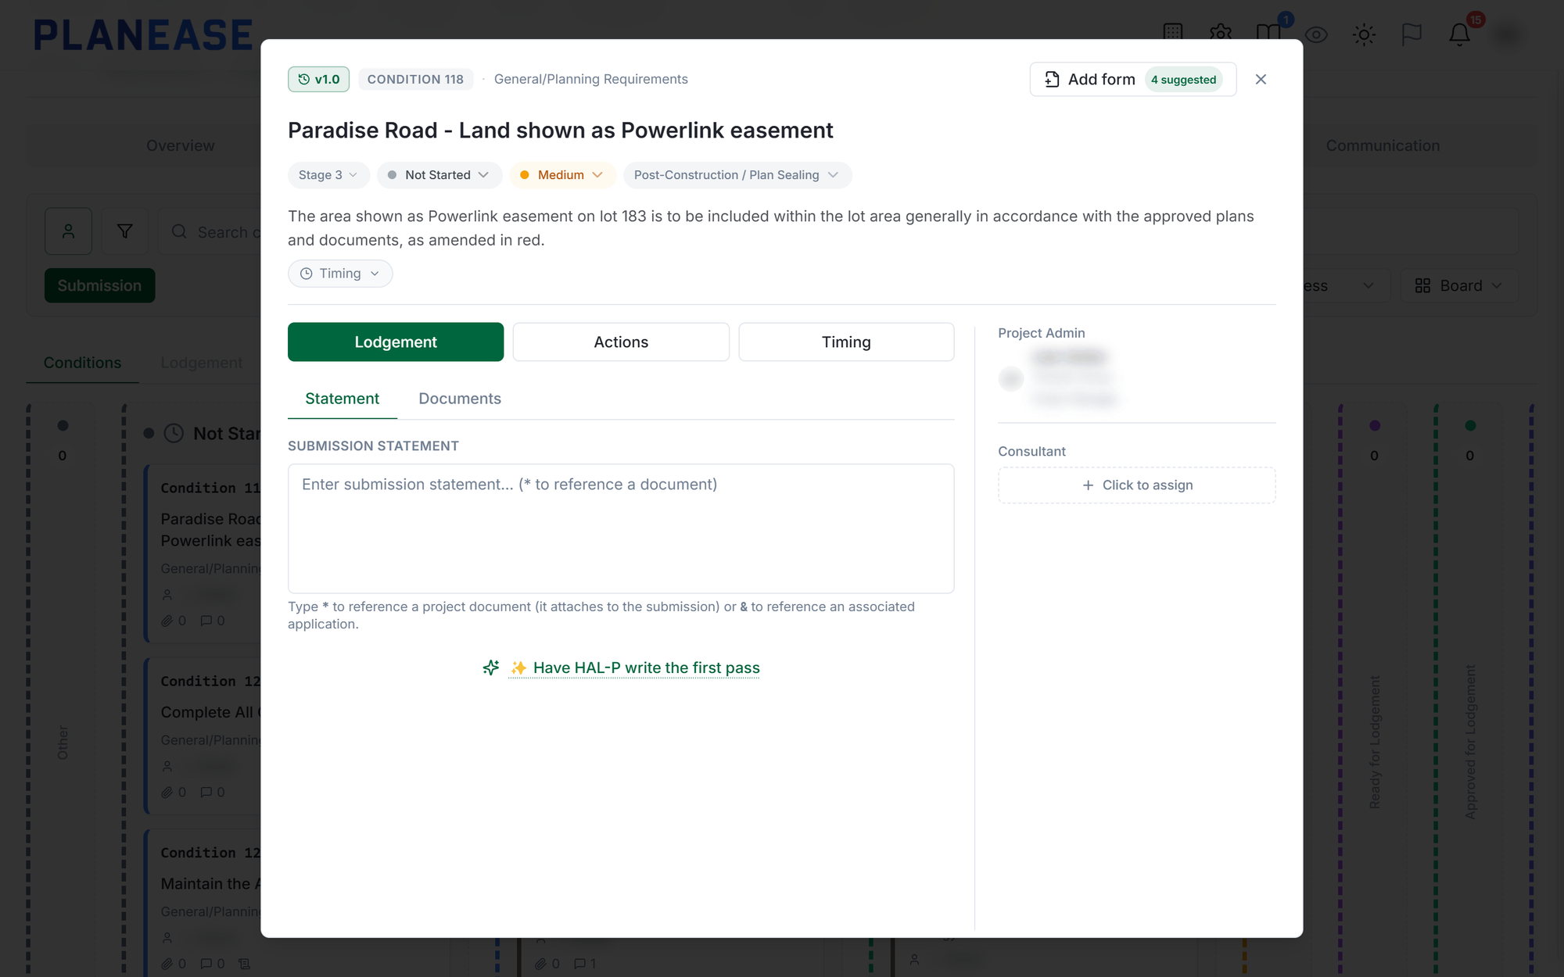Select the background Lodgement tab

(202, 363)
